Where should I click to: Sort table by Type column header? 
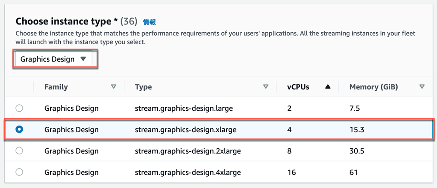click(x=143, y=87)
